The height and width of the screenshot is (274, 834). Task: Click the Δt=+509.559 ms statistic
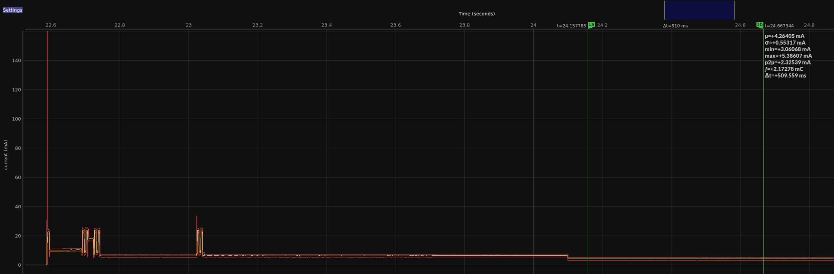[785, 75]
